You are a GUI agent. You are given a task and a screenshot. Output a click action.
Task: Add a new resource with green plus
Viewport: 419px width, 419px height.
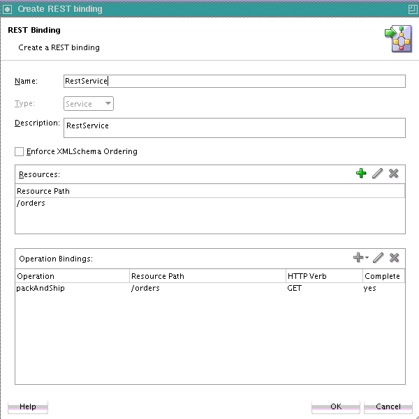click(361, 173)
